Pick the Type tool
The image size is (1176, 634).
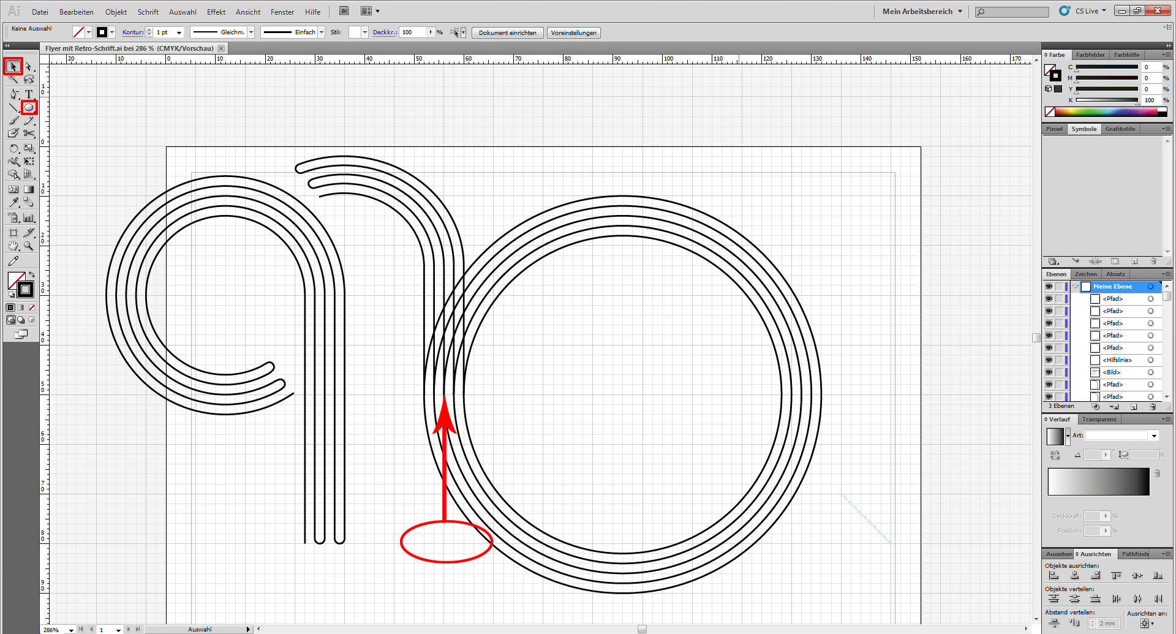[x=29, y=94]
